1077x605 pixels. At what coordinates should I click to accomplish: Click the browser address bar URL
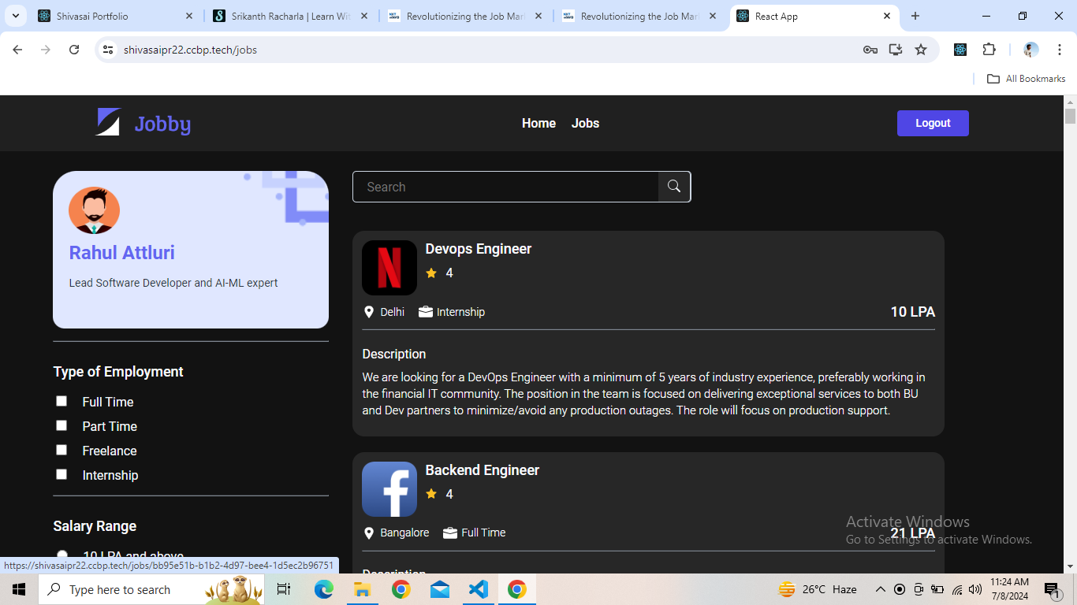[x=190, y=50]
